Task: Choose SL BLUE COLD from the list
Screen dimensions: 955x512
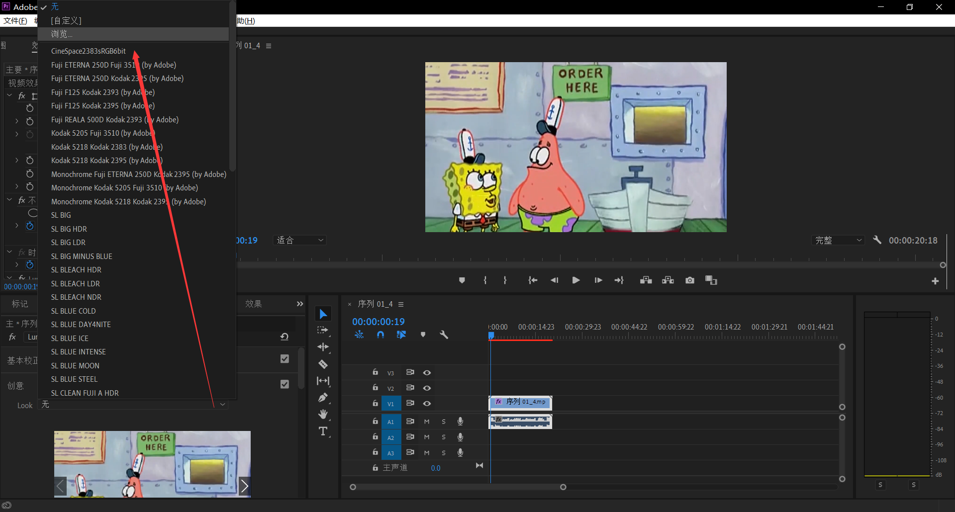Action: pyautogui.click(x=74, y=311)
